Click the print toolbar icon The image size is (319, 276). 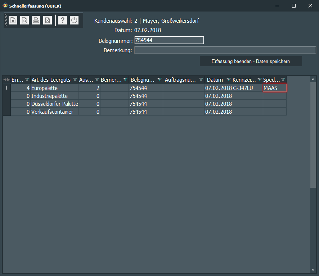coord(36,21)
